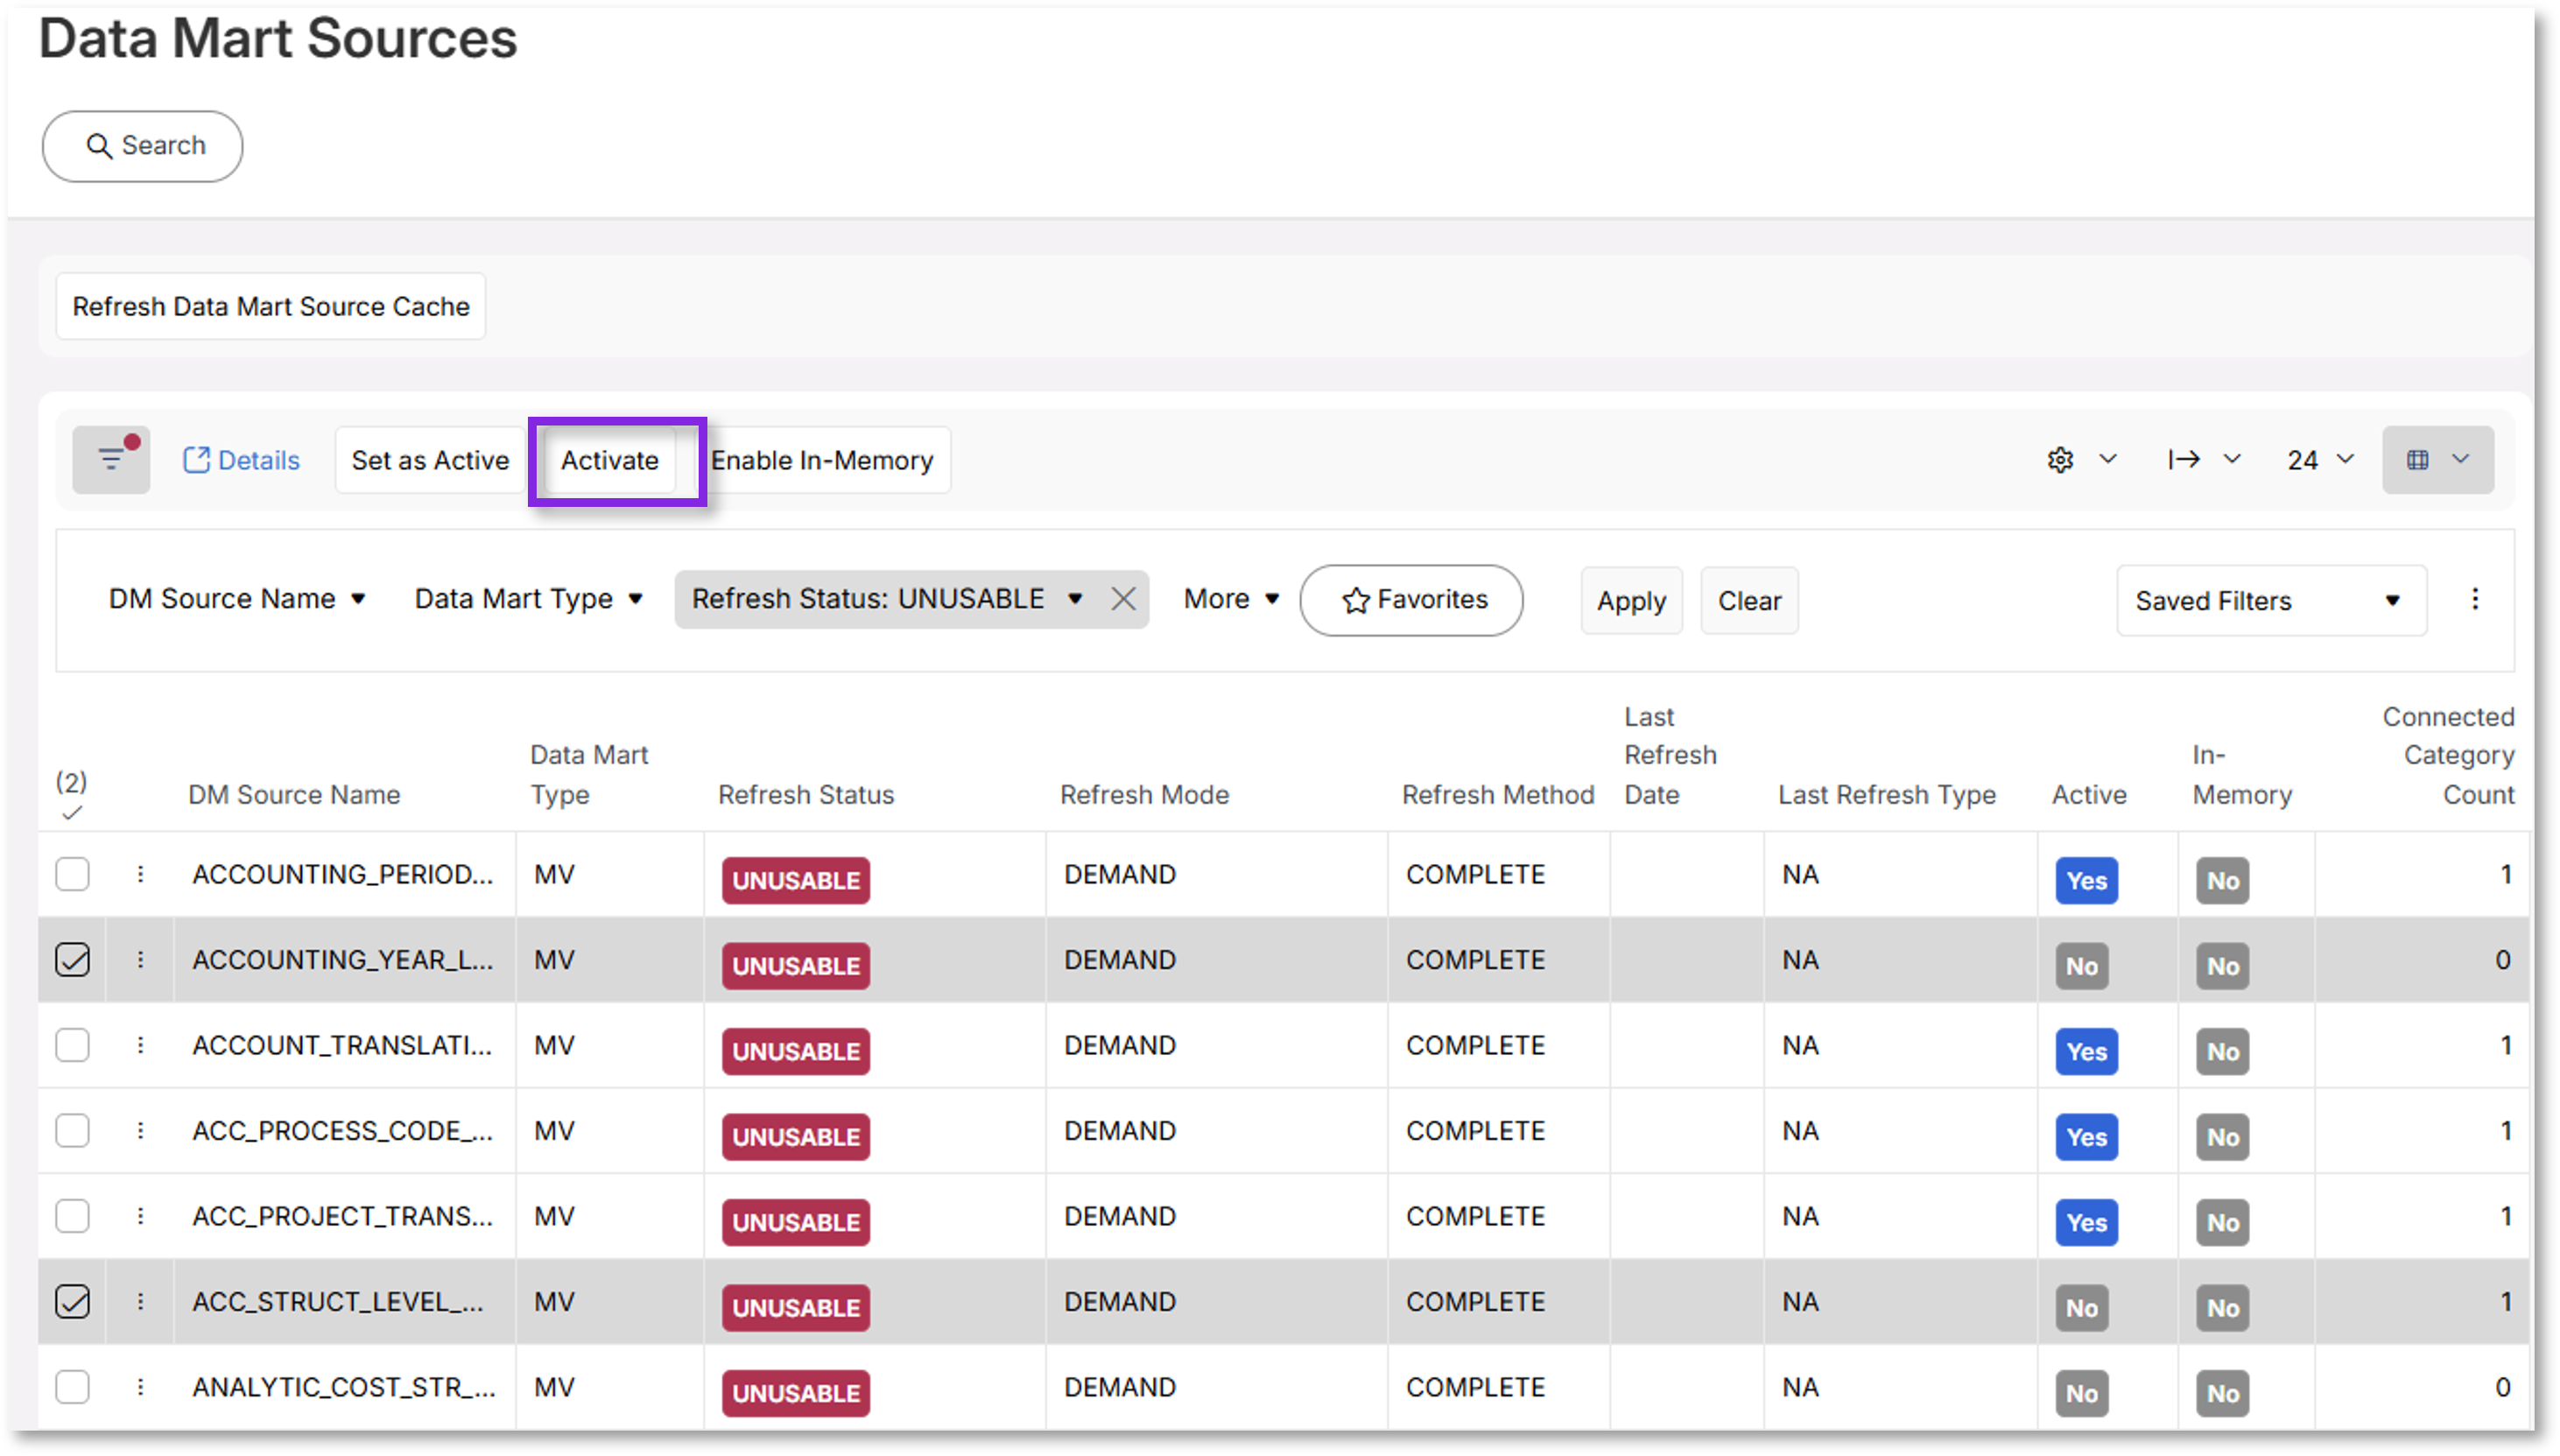Expand chevron next to table view icon
This screenshot has height=1456, width=2560.
(x=2461, y=459)
